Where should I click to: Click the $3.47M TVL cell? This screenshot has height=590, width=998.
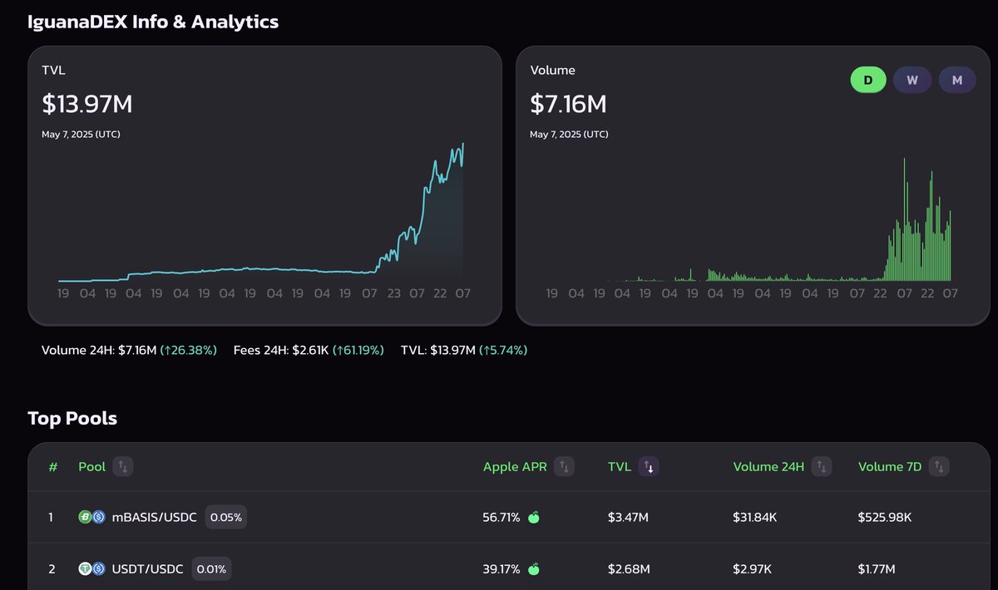pos(628,518)
